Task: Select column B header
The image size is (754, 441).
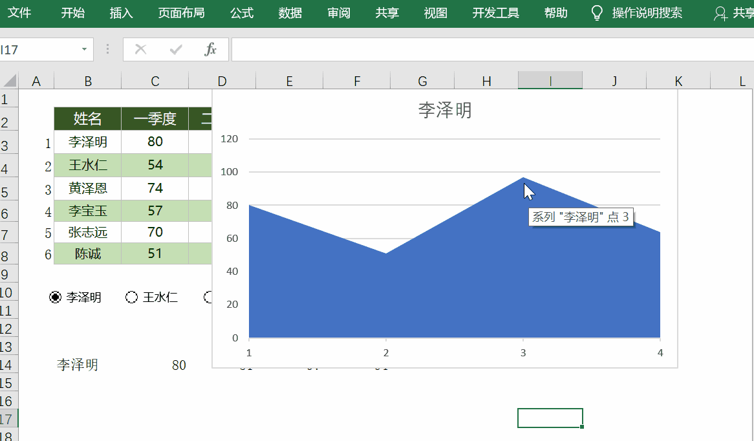Action: [x=87, y=81]
